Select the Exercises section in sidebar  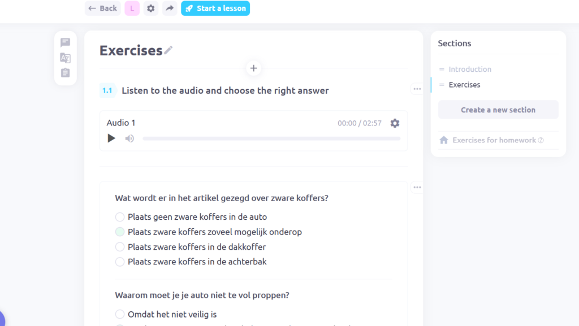point(464,85)
